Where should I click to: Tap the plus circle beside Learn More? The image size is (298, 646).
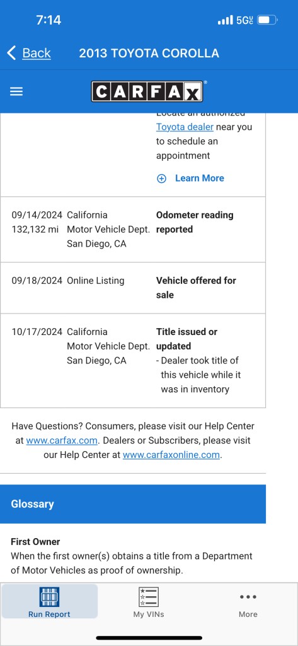161,179
